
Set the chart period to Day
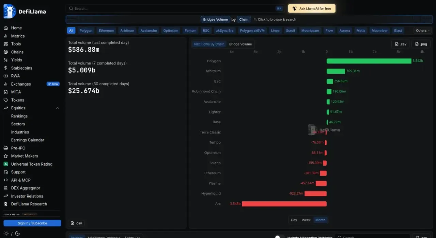coord(294,220)
